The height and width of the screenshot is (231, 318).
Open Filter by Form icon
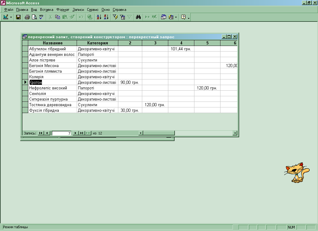[x=122, y=17]
